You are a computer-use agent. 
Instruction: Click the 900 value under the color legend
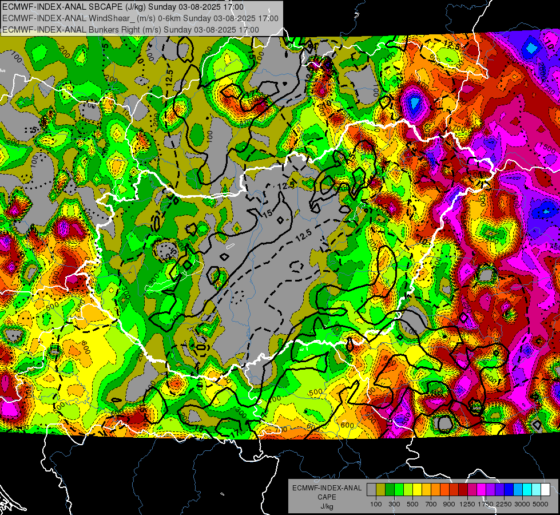click(449, 504)
